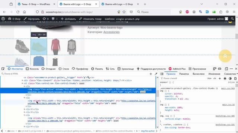
Task: Focus the Поиск в HTML search field
Action: [74, 74]
